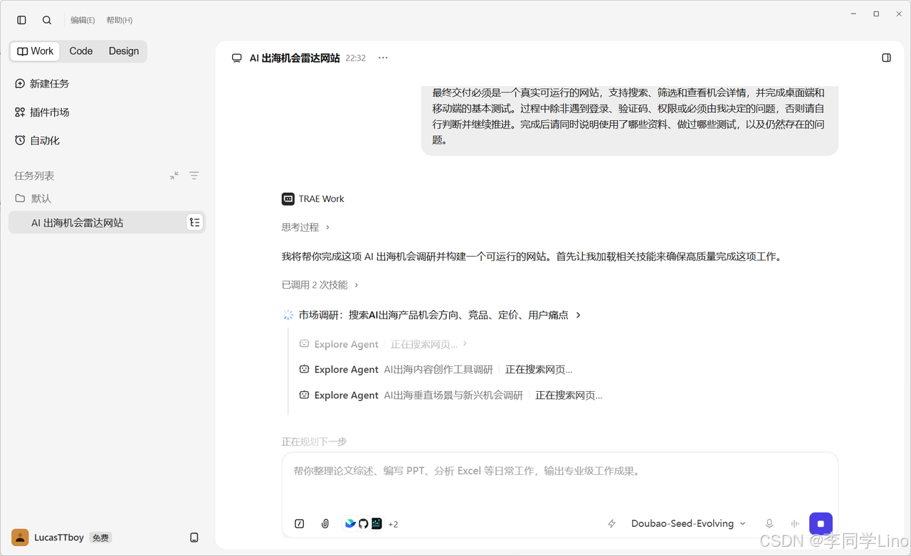Click the 任务列表 section heading

[34, 176]
